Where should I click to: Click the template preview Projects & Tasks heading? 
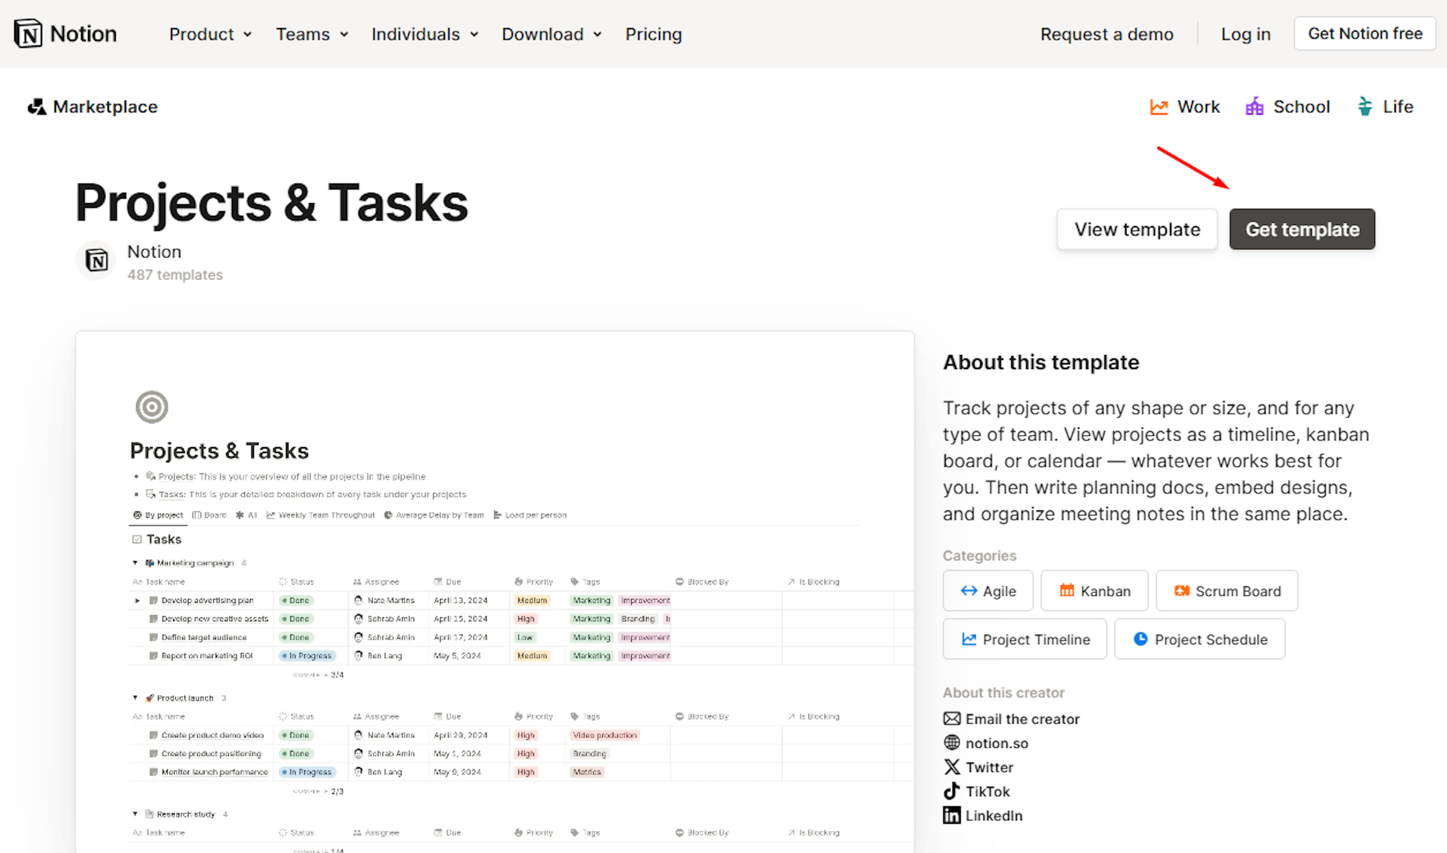click(219, 450)
